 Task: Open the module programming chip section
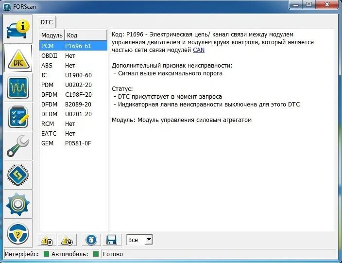point(18,175)
